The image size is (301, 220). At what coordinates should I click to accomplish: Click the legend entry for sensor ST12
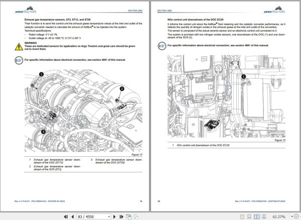coord(55,161)
